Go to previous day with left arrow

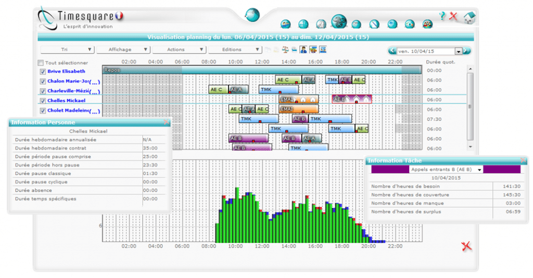(392, 51)
